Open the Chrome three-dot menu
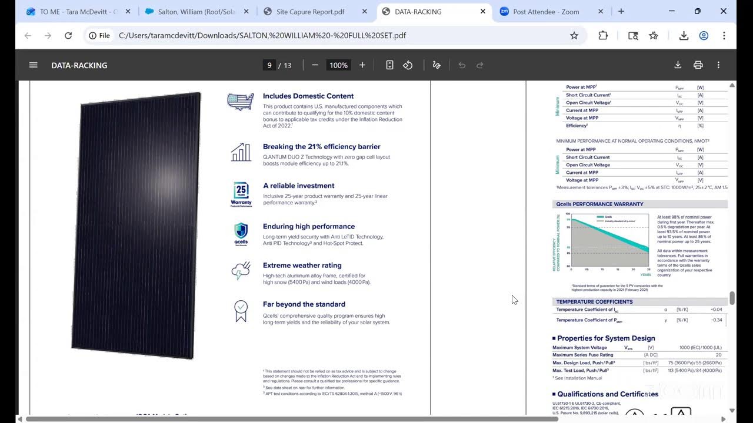 click(x=724, y=35)
